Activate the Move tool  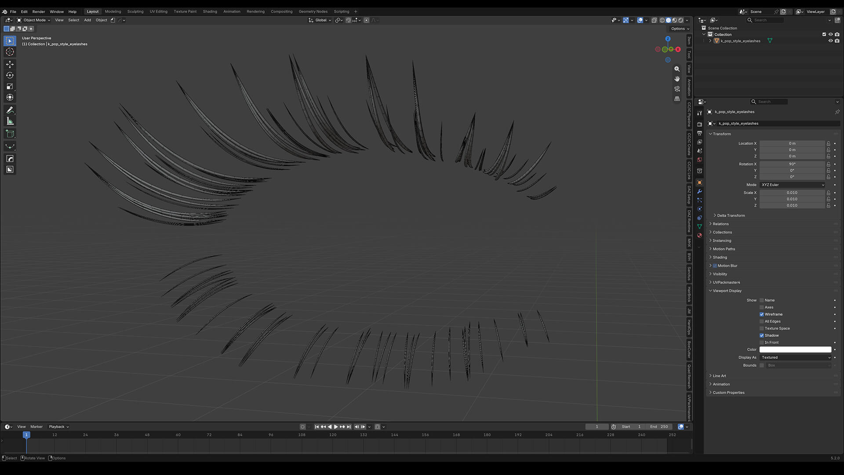pyautogui.click(x=10, y=64)
